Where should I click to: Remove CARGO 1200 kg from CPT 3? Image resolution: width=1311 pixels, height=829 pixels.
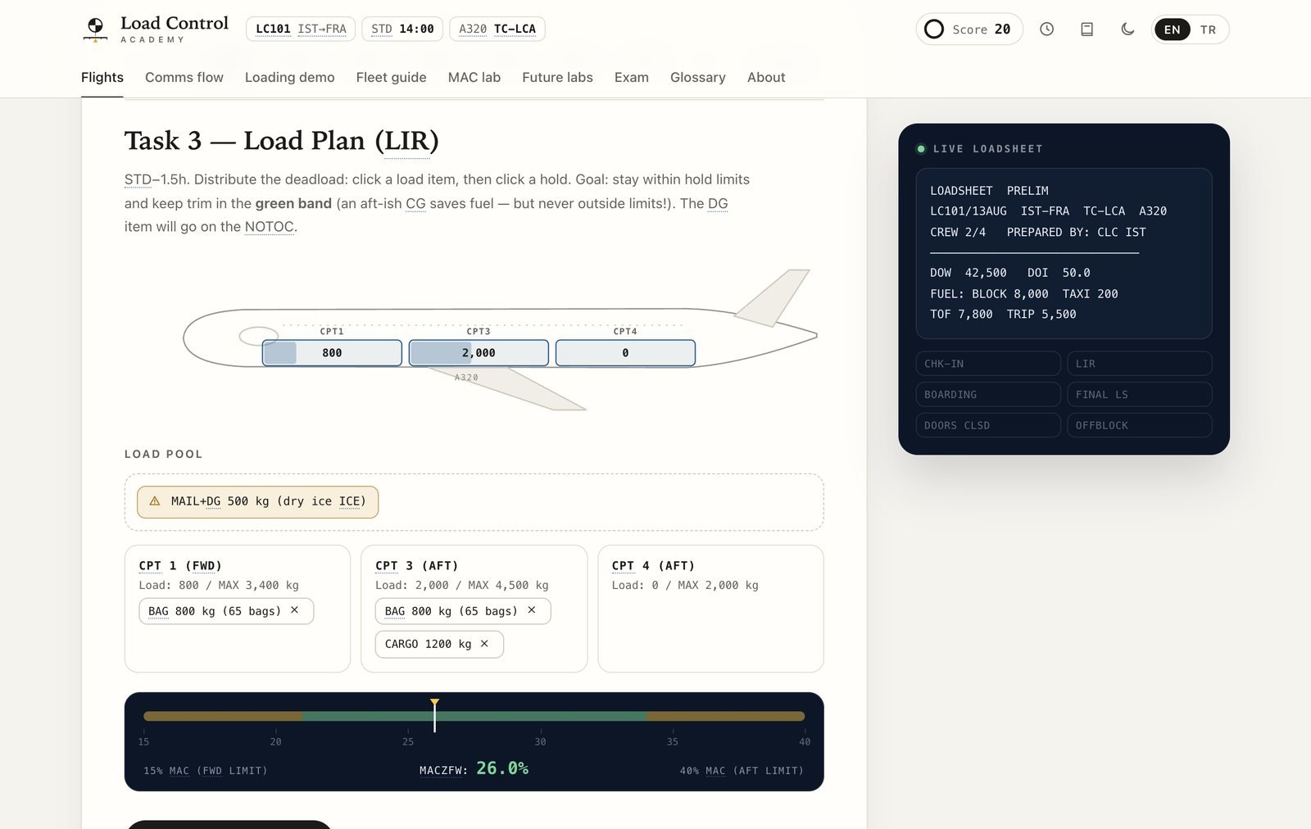tap(484, 644)
